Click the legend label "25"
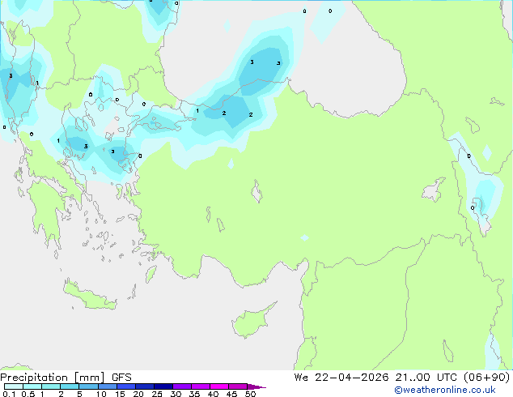 click(157, 394)
